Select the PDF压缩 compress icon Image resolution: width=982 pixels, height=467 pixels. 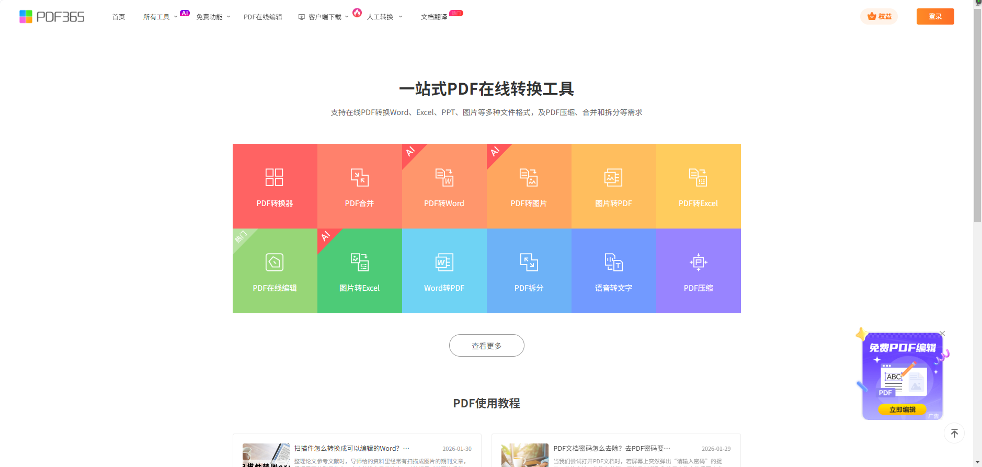tap(698, 263)
